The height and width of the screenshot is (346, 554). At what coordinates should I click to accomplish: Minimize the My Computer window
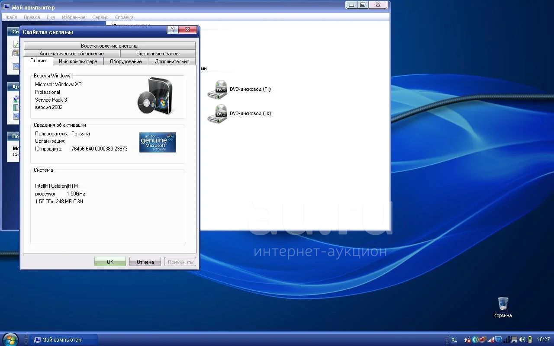click(x=351, y=5)
